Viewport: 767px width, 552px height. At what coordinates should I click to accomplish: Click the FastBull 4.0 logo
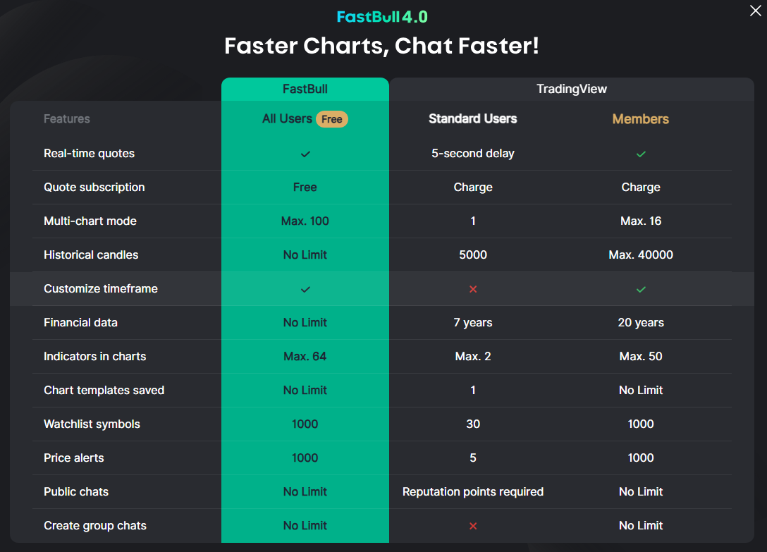click(383, 16)
